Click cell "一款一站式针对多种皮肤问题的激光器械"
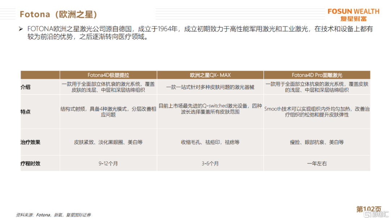The height and width of the screenshot is (220, 391). 210,87
